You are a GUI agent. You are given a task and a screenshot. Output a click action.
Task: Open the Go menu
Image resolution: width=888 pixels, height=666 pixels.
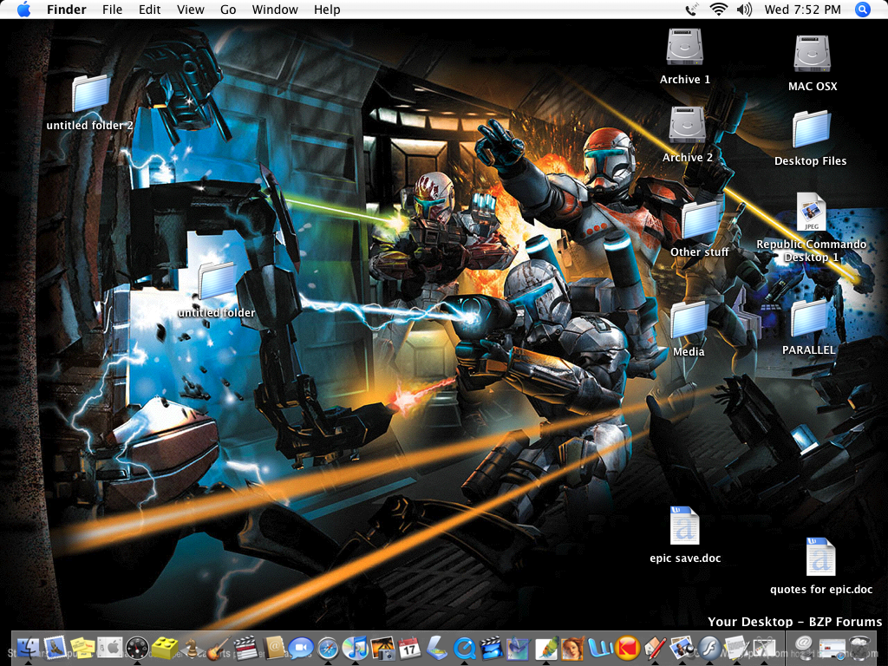pyautogui.click(x=228, y=10)
